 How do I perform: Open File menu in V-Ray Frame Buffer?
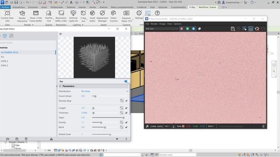pyautogui.click(x=147, y=24)
